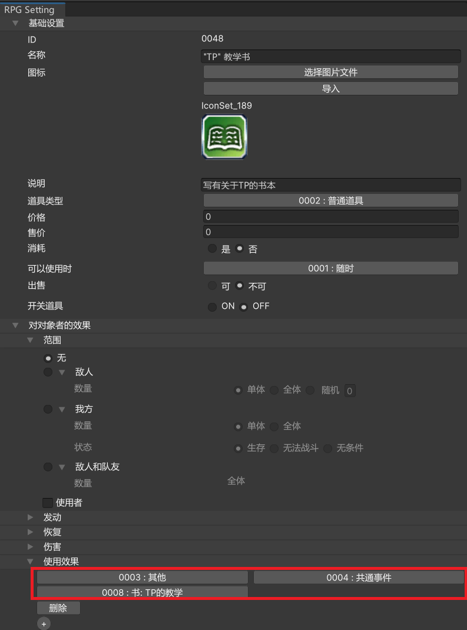Screen dimensions: 467x630
Task: Select the 敌人 range radio button
Action: tap(48, 372)
